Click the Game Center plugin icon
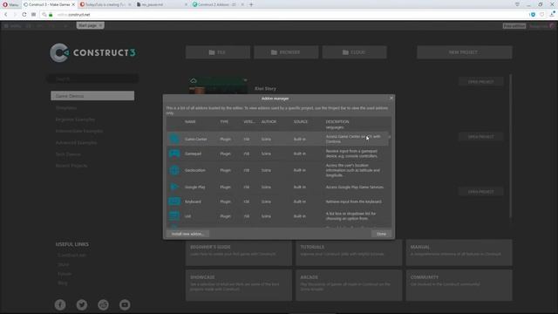Viewport: 558px width, 314px height. click(174, 139)
